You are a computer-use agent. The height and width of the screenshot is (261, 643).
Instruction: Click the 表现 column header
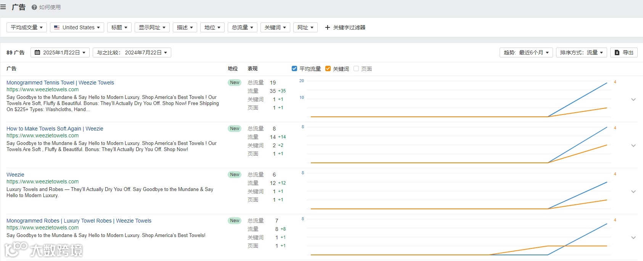(252, 68)
